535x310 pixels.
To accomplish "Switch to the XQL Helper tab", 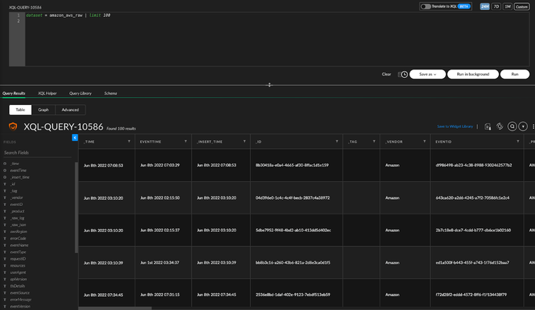I will 47,93.
